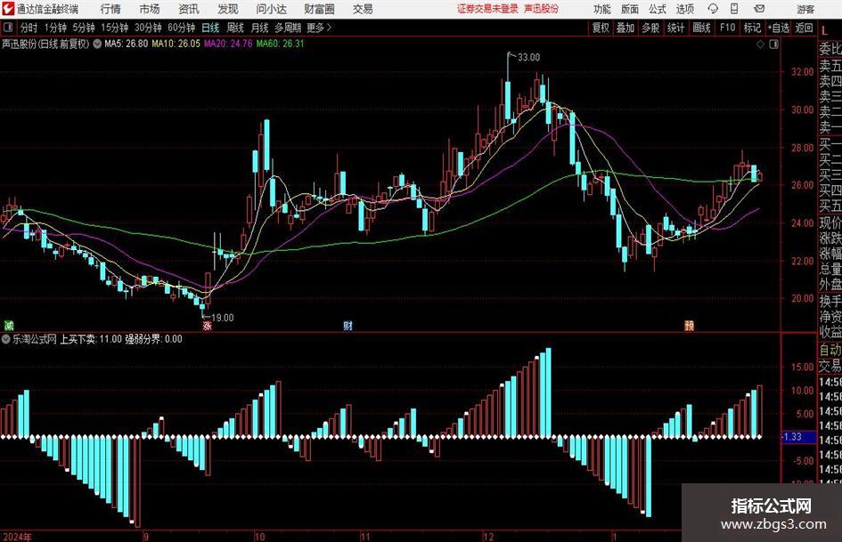Click the round icon before 乐淘公式网 indicator
Image resolution: width=842 pixels, height=542 pixels.
pyautogui.click(x=6, y=339)
